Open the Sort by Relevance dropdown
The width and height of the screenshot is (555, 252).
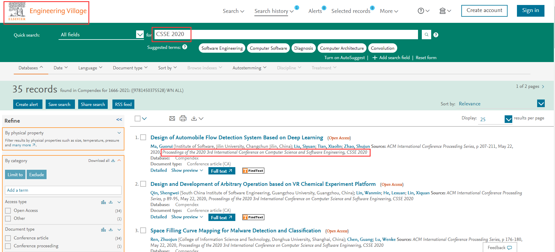[x=541, y=104]
